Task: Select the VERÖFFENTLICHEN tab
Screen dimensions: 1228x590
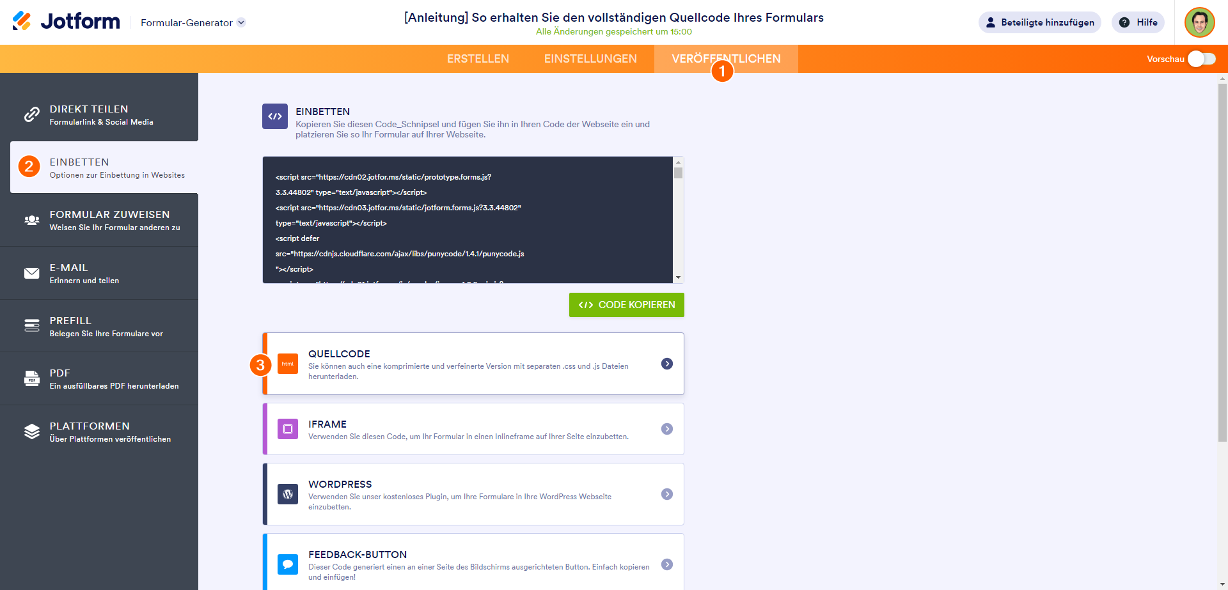Action: coord(726,59)
